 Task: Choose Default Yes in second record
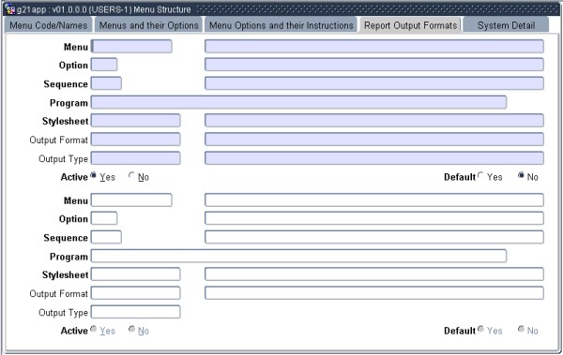[x=480, y=329]
